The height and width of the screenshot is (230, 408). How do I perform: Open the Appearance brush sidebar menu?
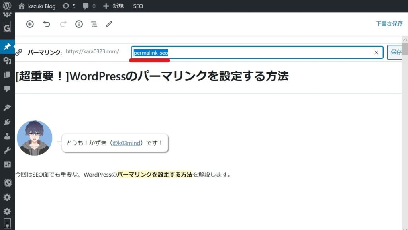[7, 107]
